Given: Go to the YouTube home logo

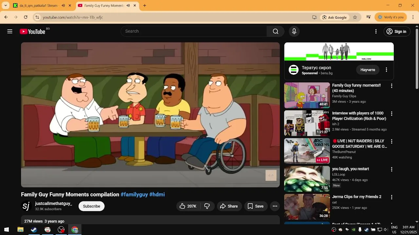Looking at the screenshot, I should tap(32, 32).
